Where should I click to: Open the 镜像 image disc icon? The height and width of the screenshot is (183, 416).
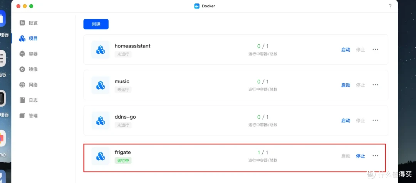tap(22, 69)
